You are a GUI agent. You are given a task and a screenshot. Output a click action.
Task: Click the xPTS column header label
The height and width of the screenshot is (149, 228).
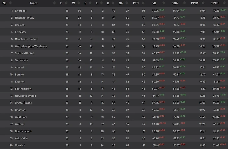[215, 3]
